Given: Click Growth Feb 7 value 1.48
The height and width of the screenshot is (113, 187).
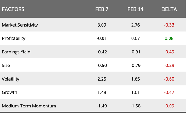Looking at the screenshot, I should 102,92.
